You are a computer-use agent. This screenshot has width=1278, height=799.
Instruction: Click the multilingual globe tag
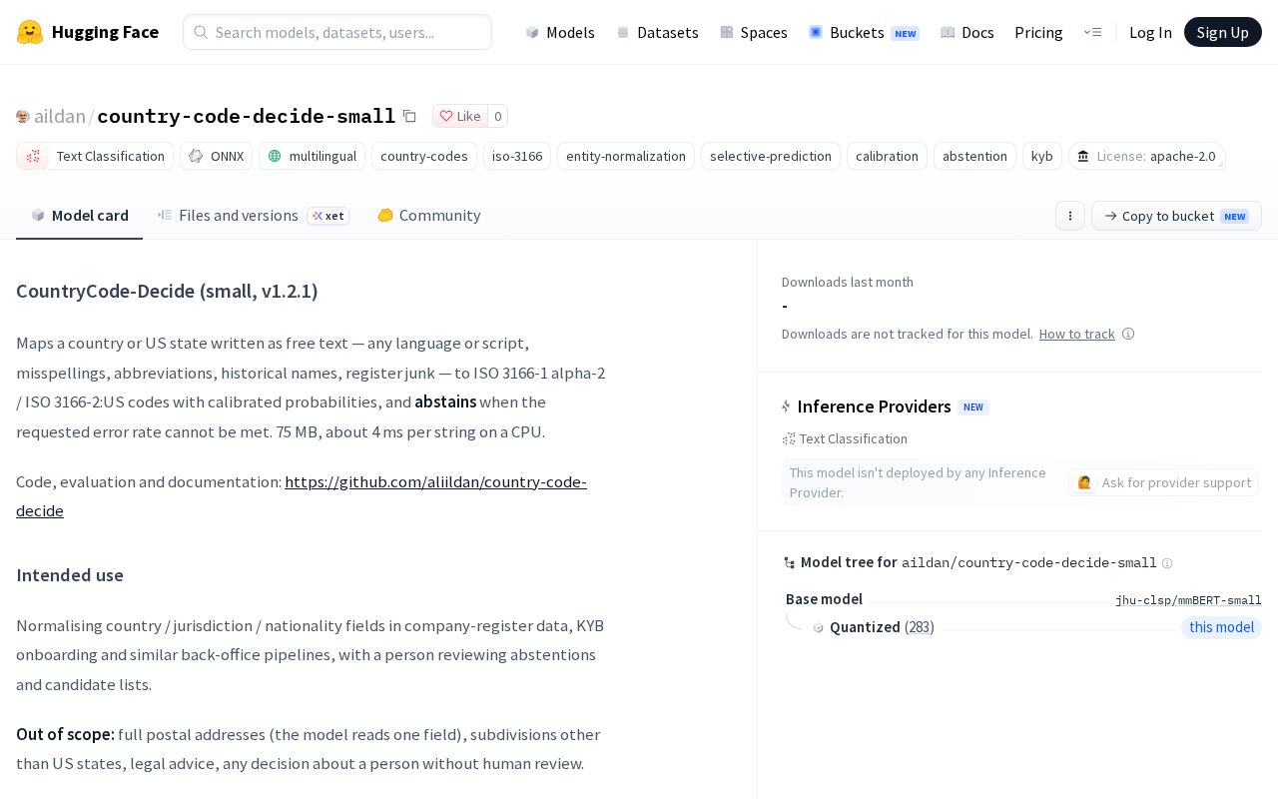(x=312, y=156)
